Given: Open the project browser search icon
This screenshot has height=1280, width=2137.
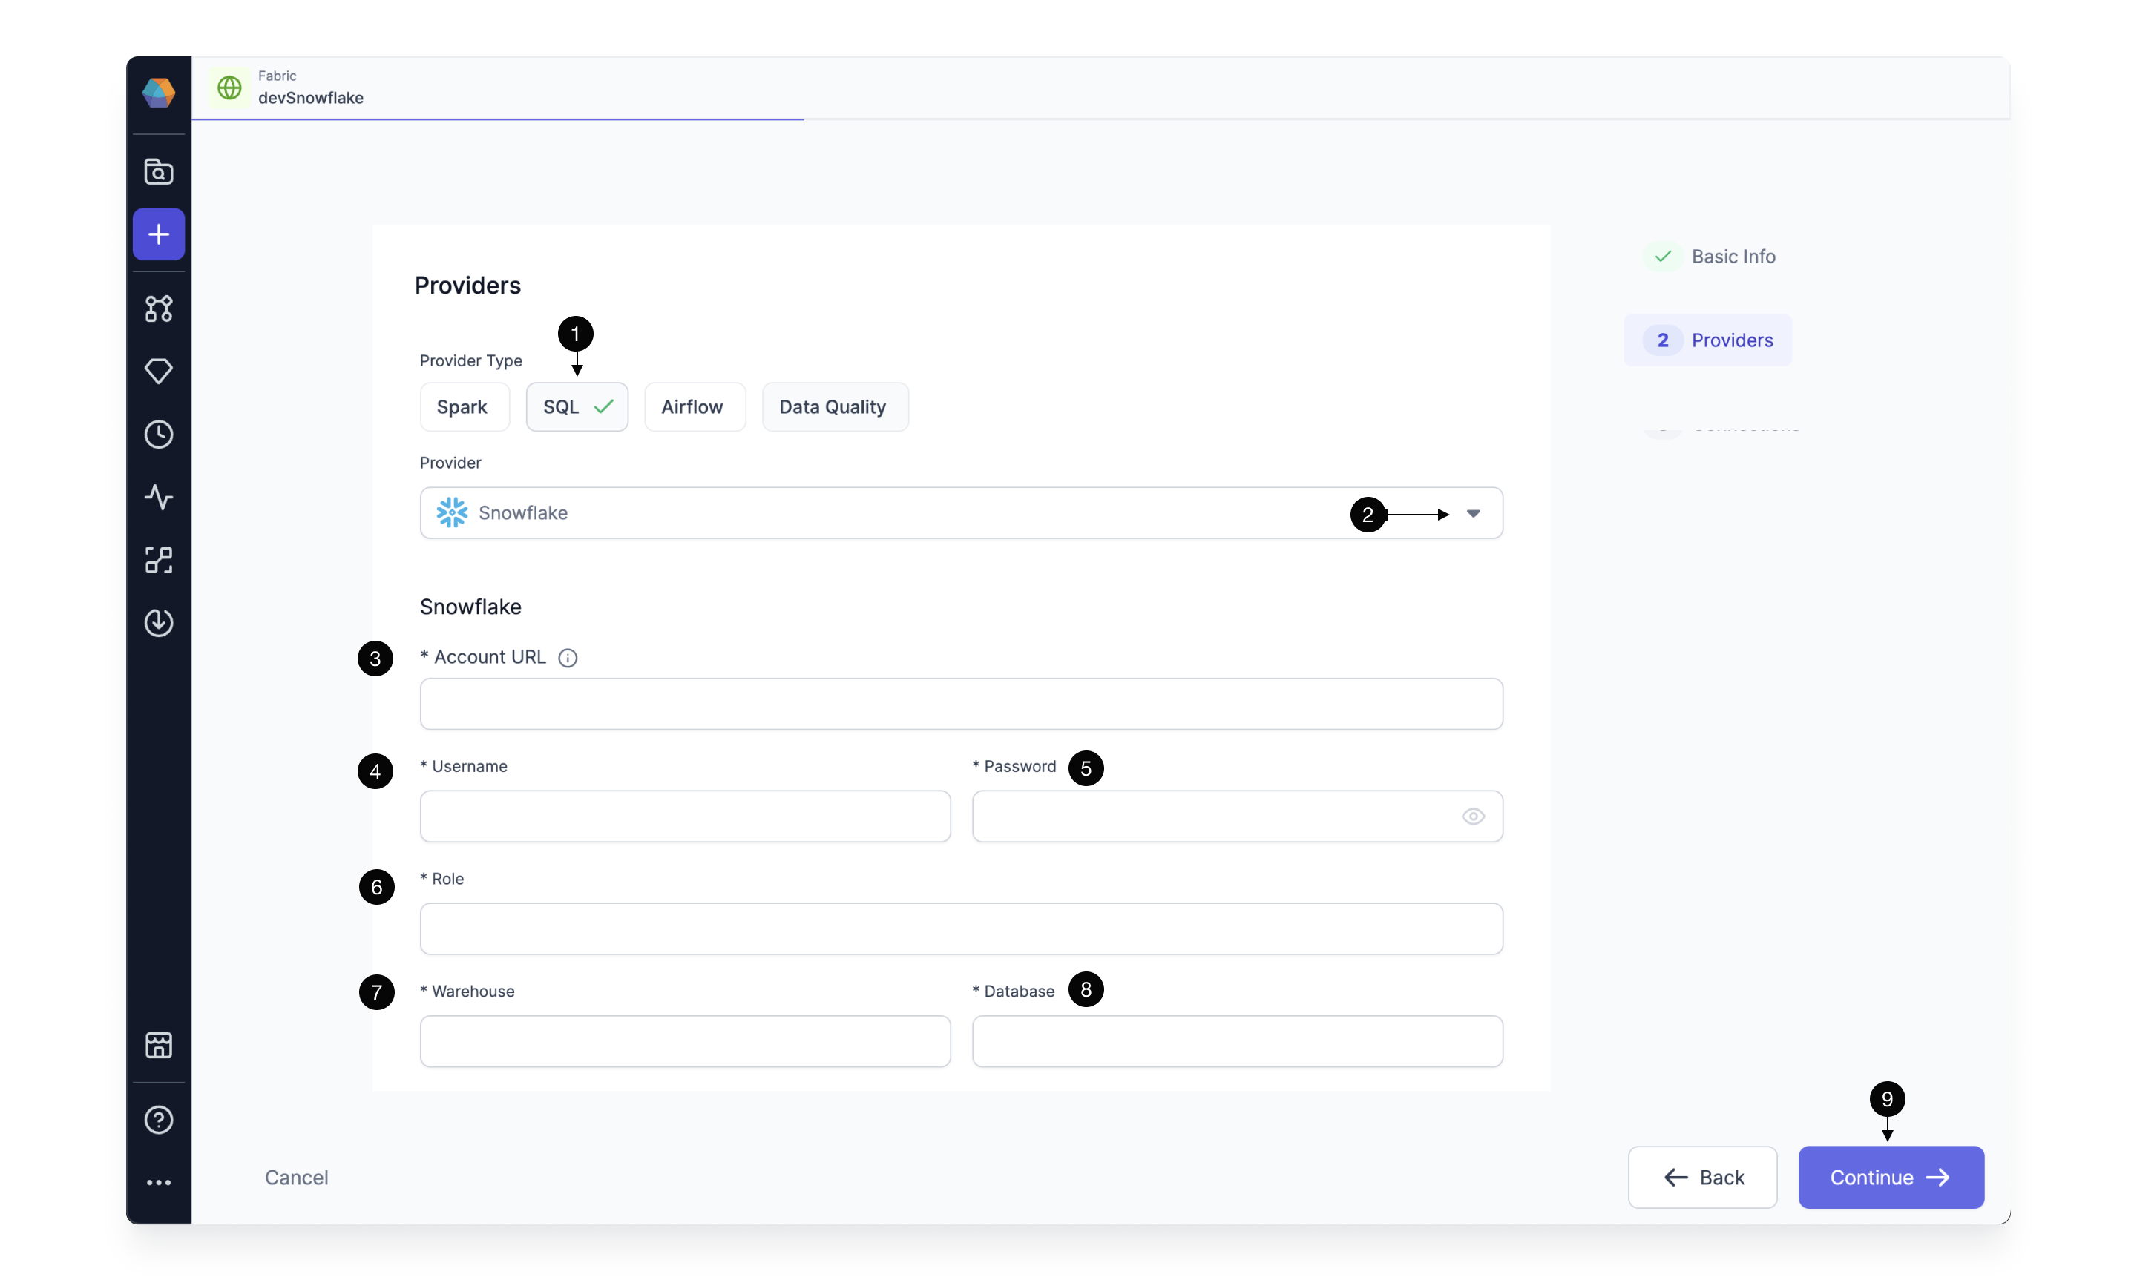Looking at the screenshot, I should (159, 171).
